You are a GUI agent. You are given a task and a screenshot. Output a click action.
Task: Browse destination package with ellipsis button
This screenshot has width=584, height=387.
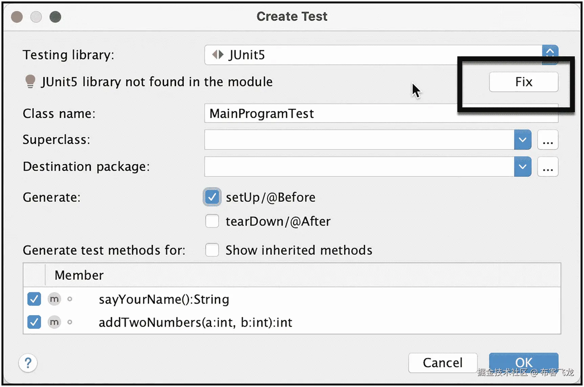click(x=547, y=167)
